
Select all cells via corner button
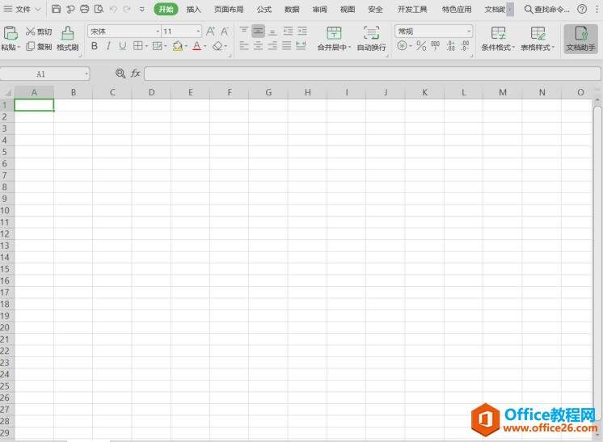7,92
